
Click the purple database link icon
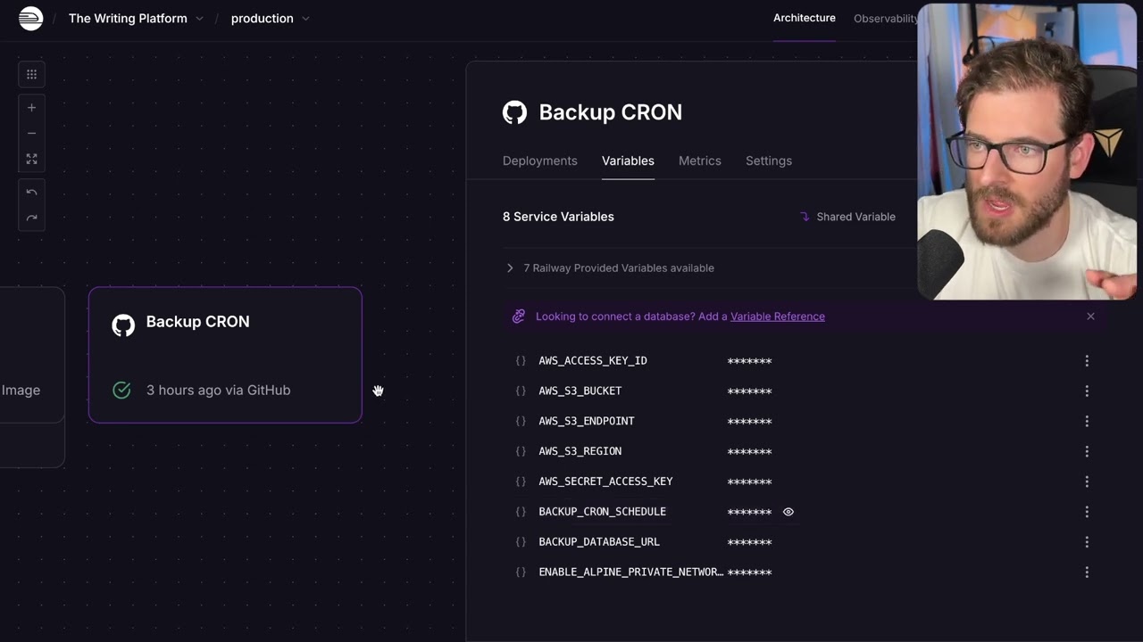(519, 317)
